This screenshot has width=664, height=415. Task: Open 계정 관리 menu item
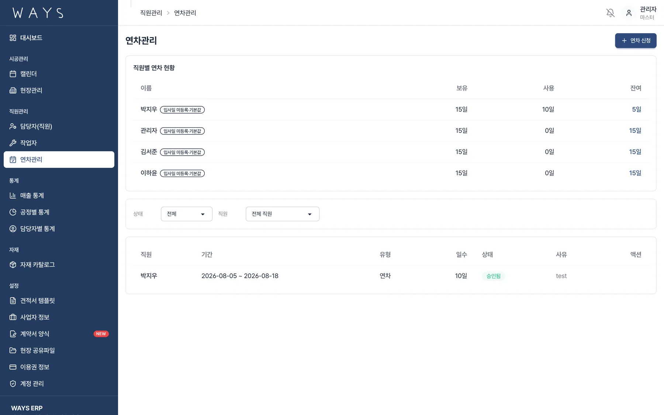pos(59,384)
